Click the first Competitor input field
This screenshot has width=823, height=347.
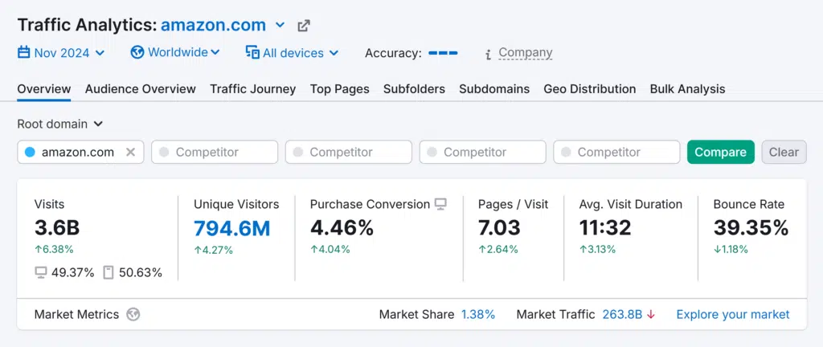point(215,152)
